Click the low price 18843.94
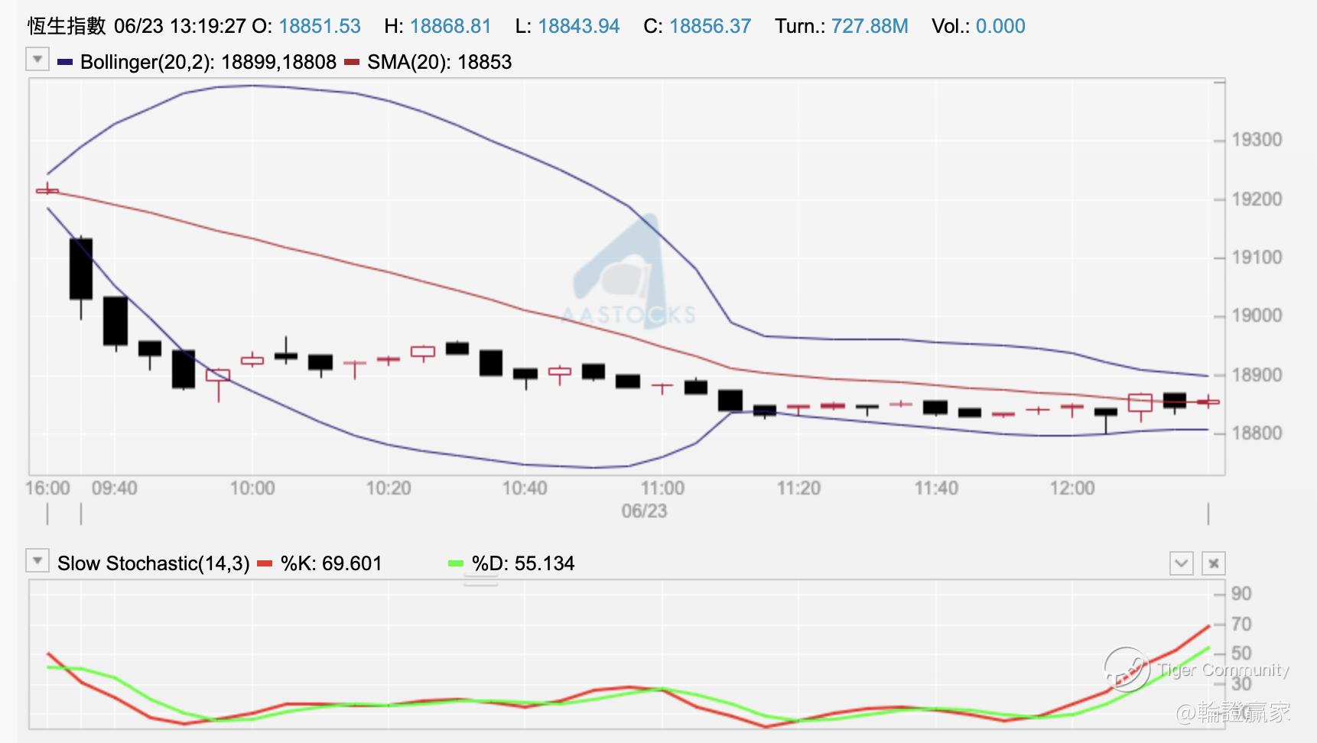 click(x=579, y=26)
